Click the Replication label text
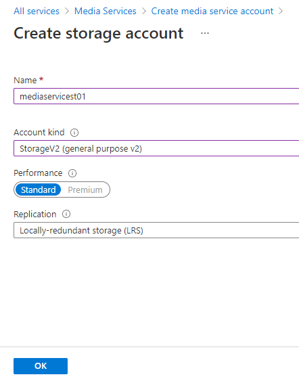Image resolution: width=299 pixels, height=379 pixels. click(x=35, y=214)
